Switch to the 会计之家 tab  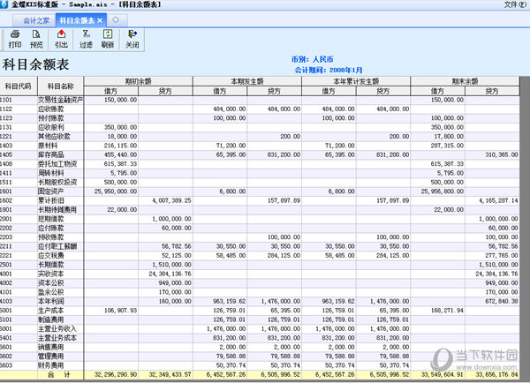coord(36,19)
